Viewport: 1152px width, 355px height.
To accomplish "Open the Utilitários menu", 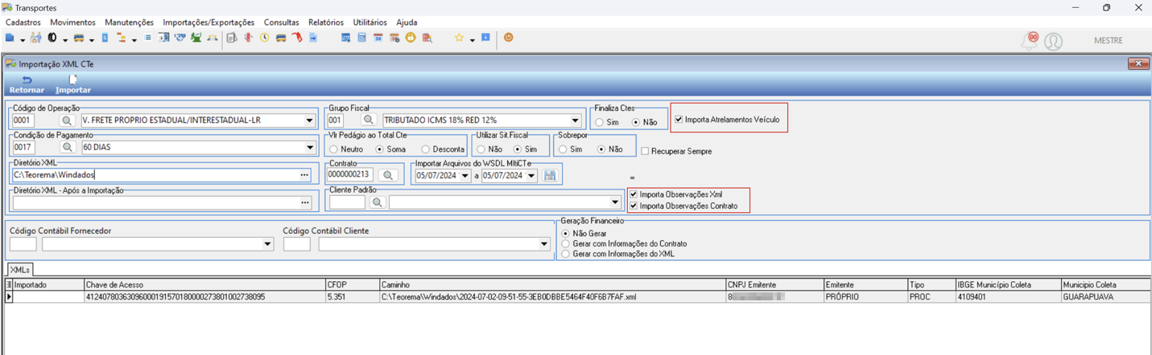I will pos(370,22).
